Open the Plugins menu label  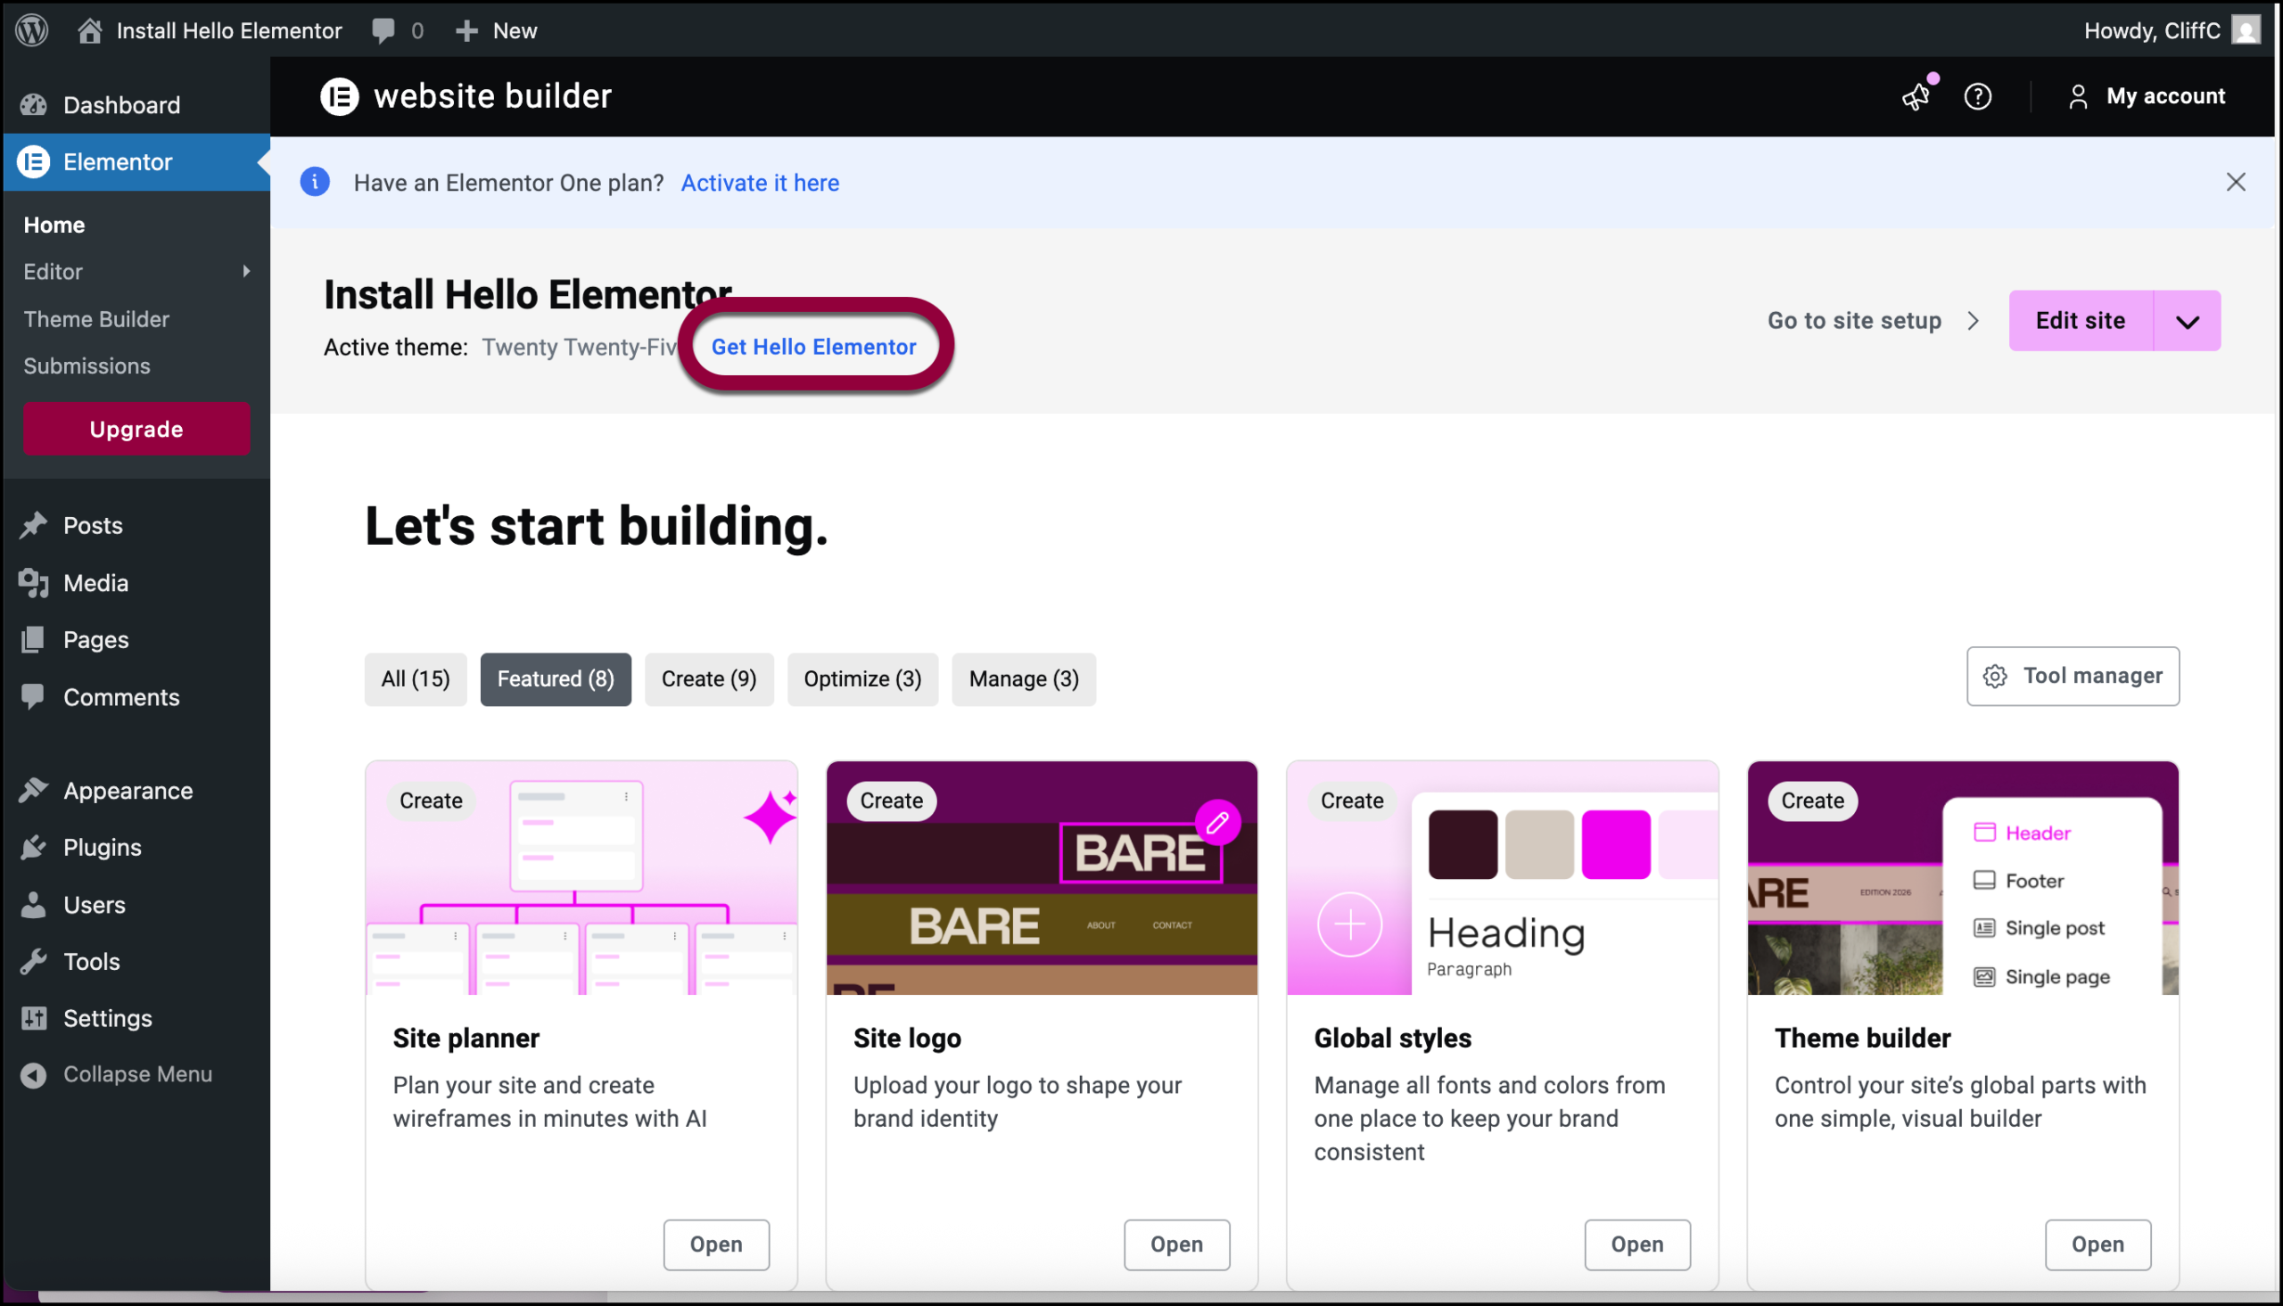[103, 848]
